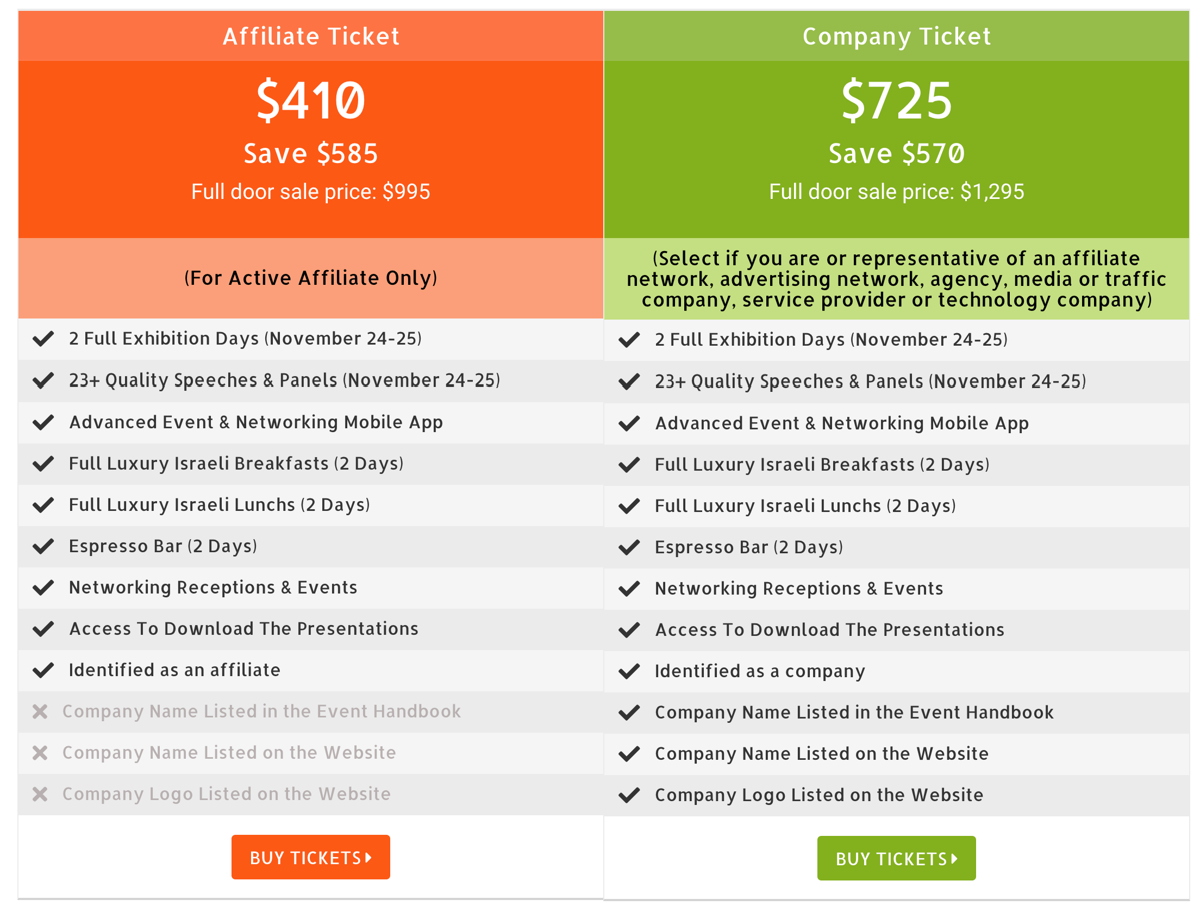
Task: Click X icon beside affiliate Company Logo listing
Action: (x=40, y=794)
